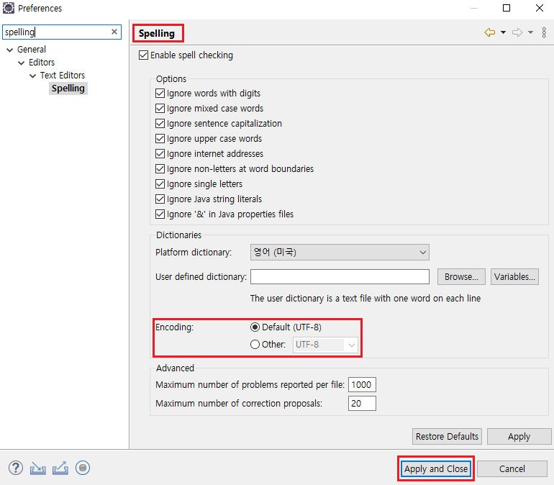Select Default (UTF-8) encoding radio

click(x=255, y=327)
